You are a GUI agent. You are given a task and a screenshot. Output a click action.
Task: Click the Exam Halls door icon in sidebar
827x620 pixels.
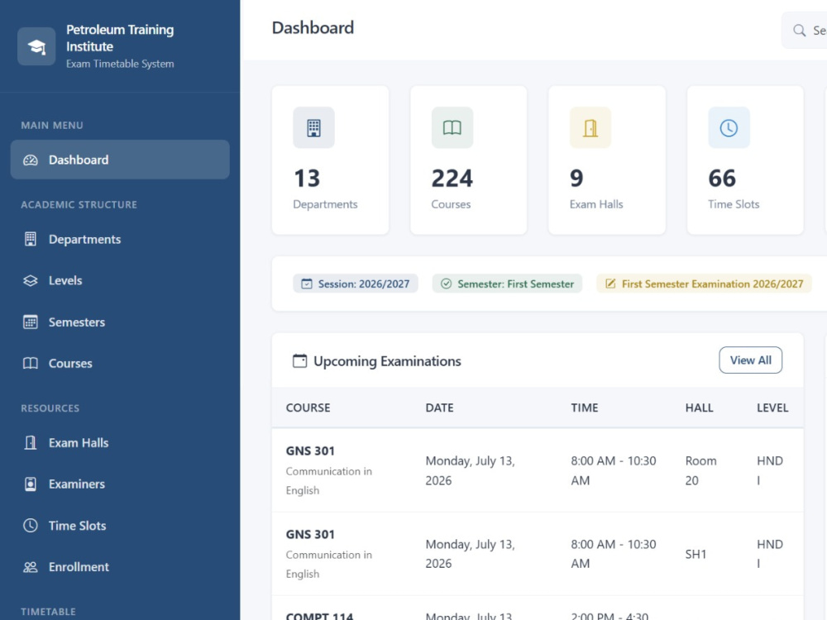click(x=31, y=443)
